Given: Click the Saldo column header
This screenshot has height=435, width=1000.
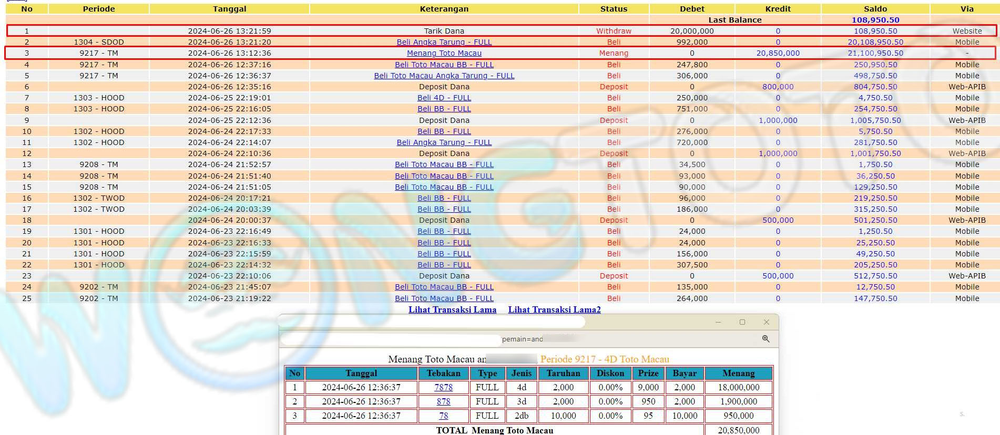Looking at the screenshot, I should click(875, 9).
